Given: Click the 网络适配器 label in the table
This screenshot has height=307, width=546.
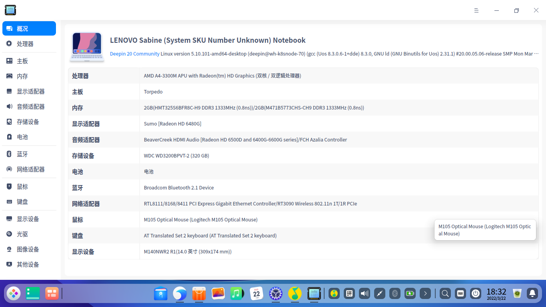Looking at the screenshot, I should [86, 203].
